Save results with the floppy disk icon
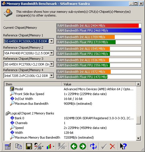 (29, 146)
